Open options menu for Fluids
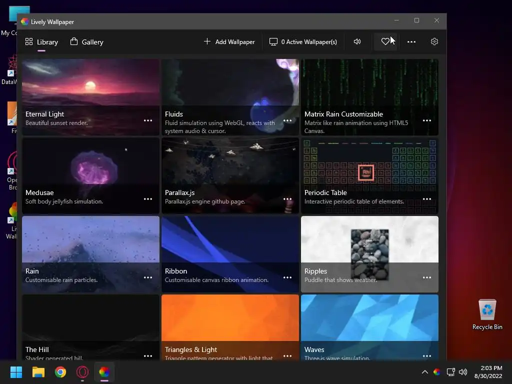This screenshot has width=512, height=384. (287, 120)
